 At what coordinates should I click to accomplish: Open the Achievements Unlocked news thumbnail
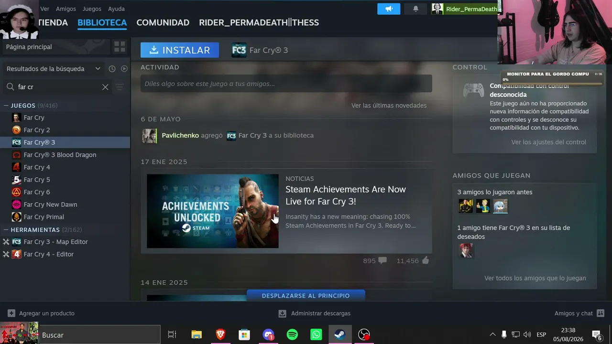(x=212, y=211)
